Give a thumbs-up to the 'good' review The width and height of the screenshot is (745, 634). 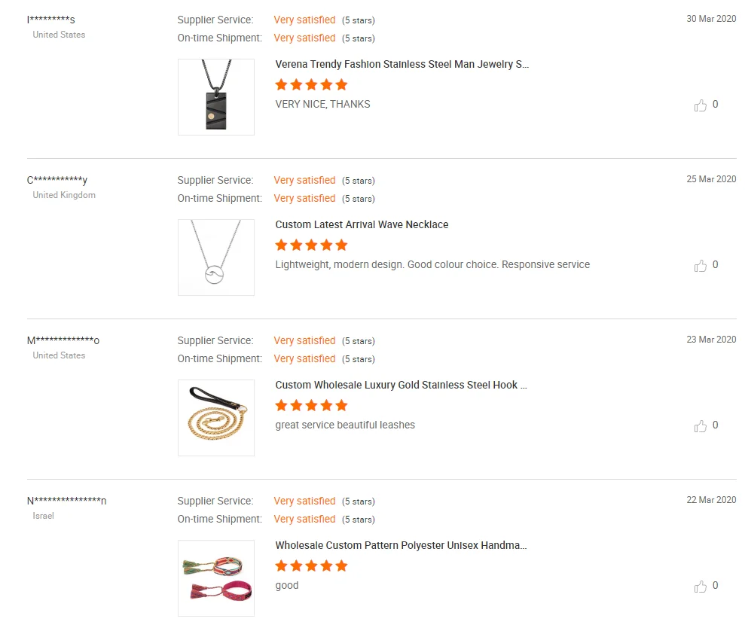701,587
